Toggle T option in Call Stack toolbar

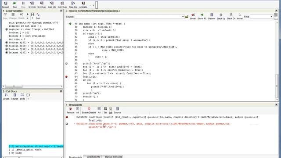[x=28, y=97]
